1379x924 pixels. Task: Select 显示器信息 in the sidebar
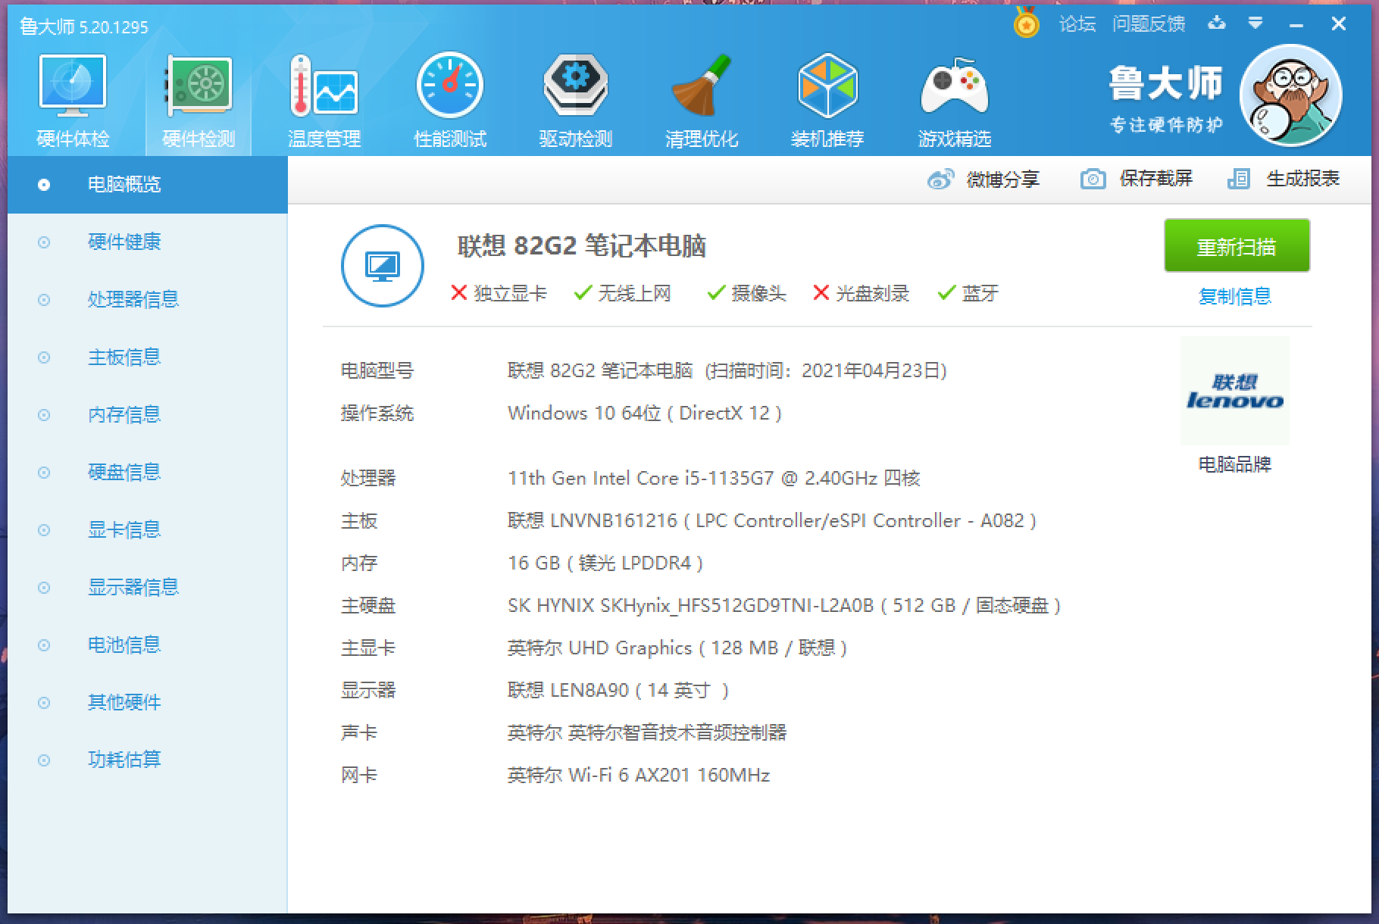coord(148,588)
